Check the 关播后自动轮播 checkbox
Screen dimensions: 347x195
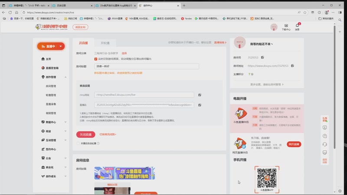tap(78, 143)
